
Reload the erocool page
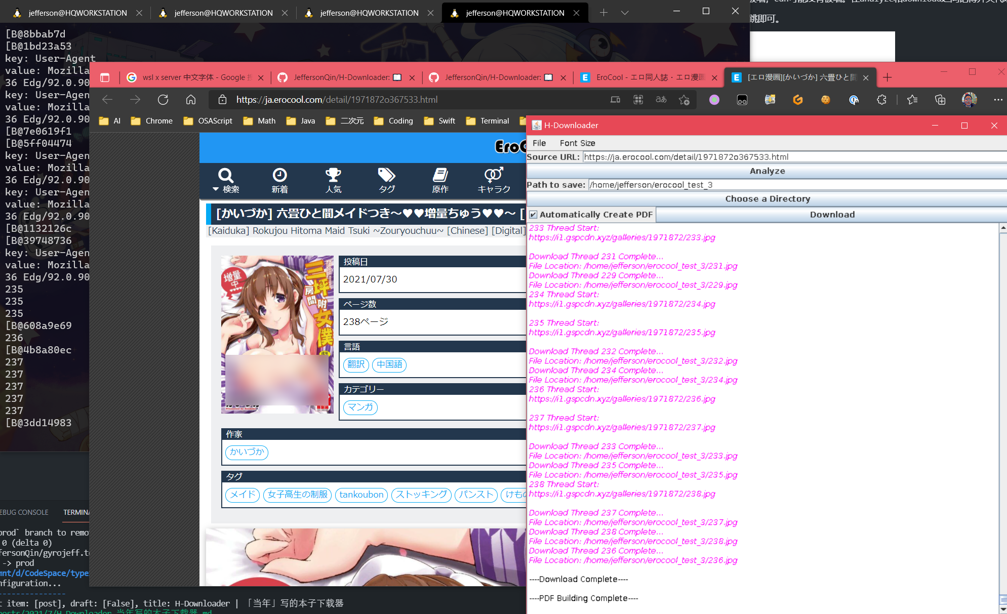point(163,100)
